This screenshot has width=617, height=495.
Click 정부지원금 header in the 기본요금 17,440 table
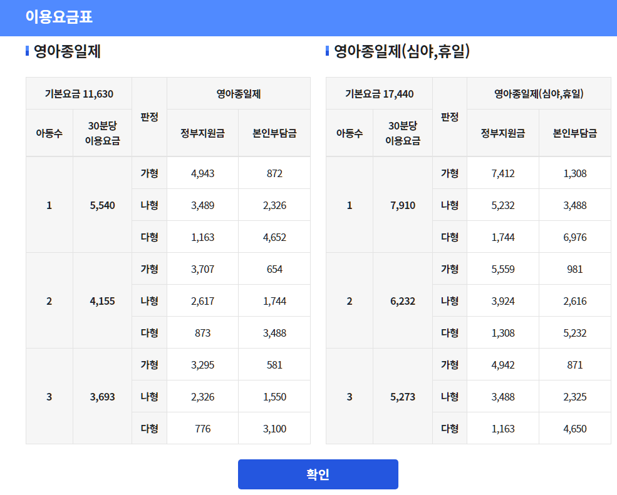(x=503, y=133)
